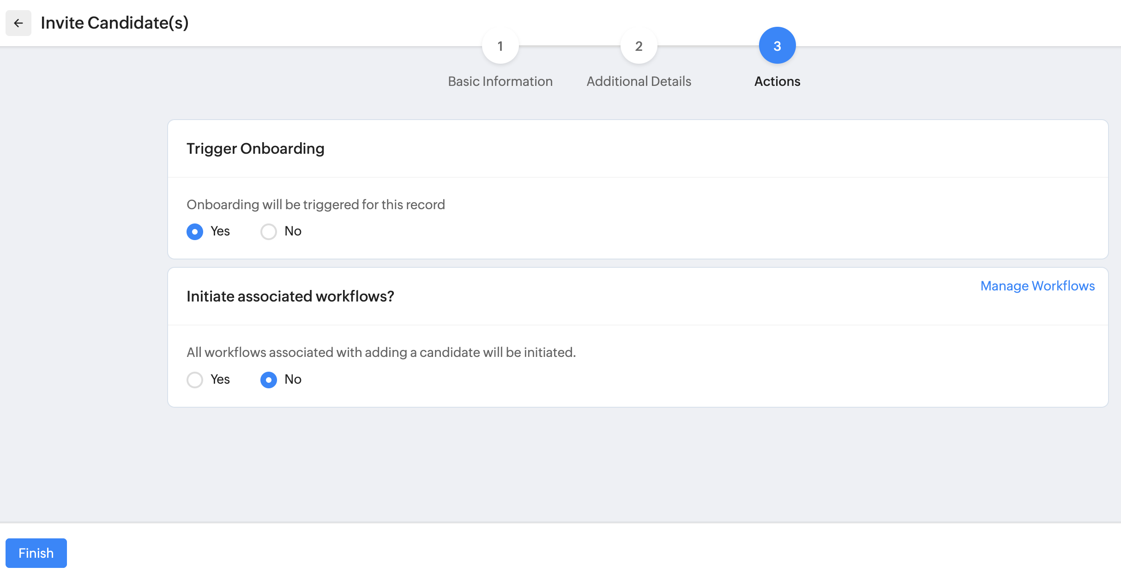Go to step 2 circle
Viewport: 1121px width, 579px height.
coord(639,46)
